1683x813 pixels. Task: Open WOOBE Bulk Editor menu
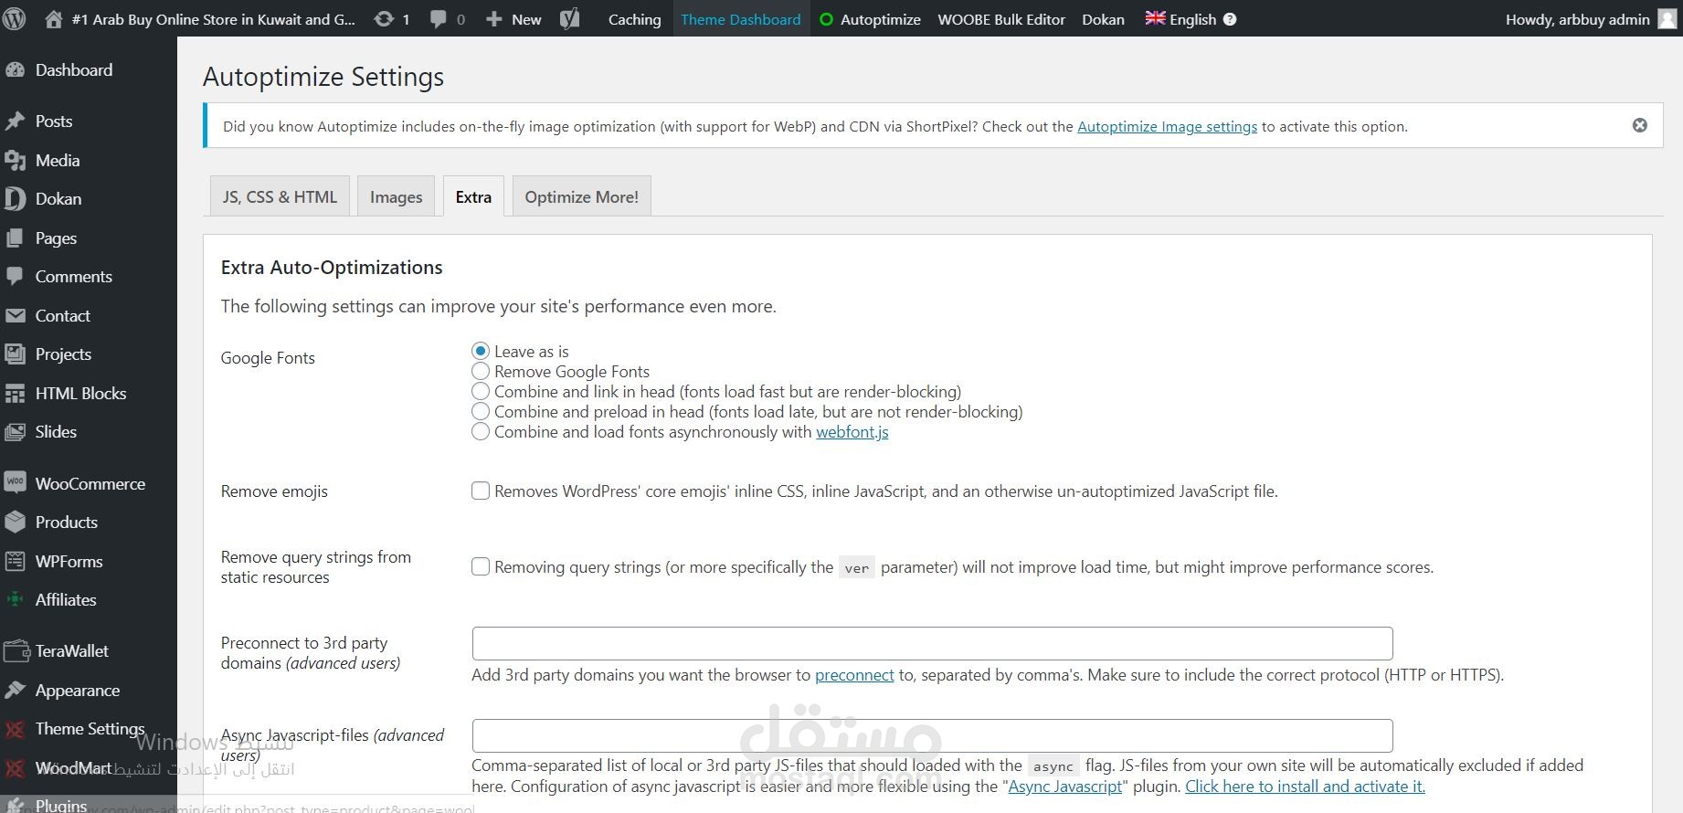point(1001,19)
